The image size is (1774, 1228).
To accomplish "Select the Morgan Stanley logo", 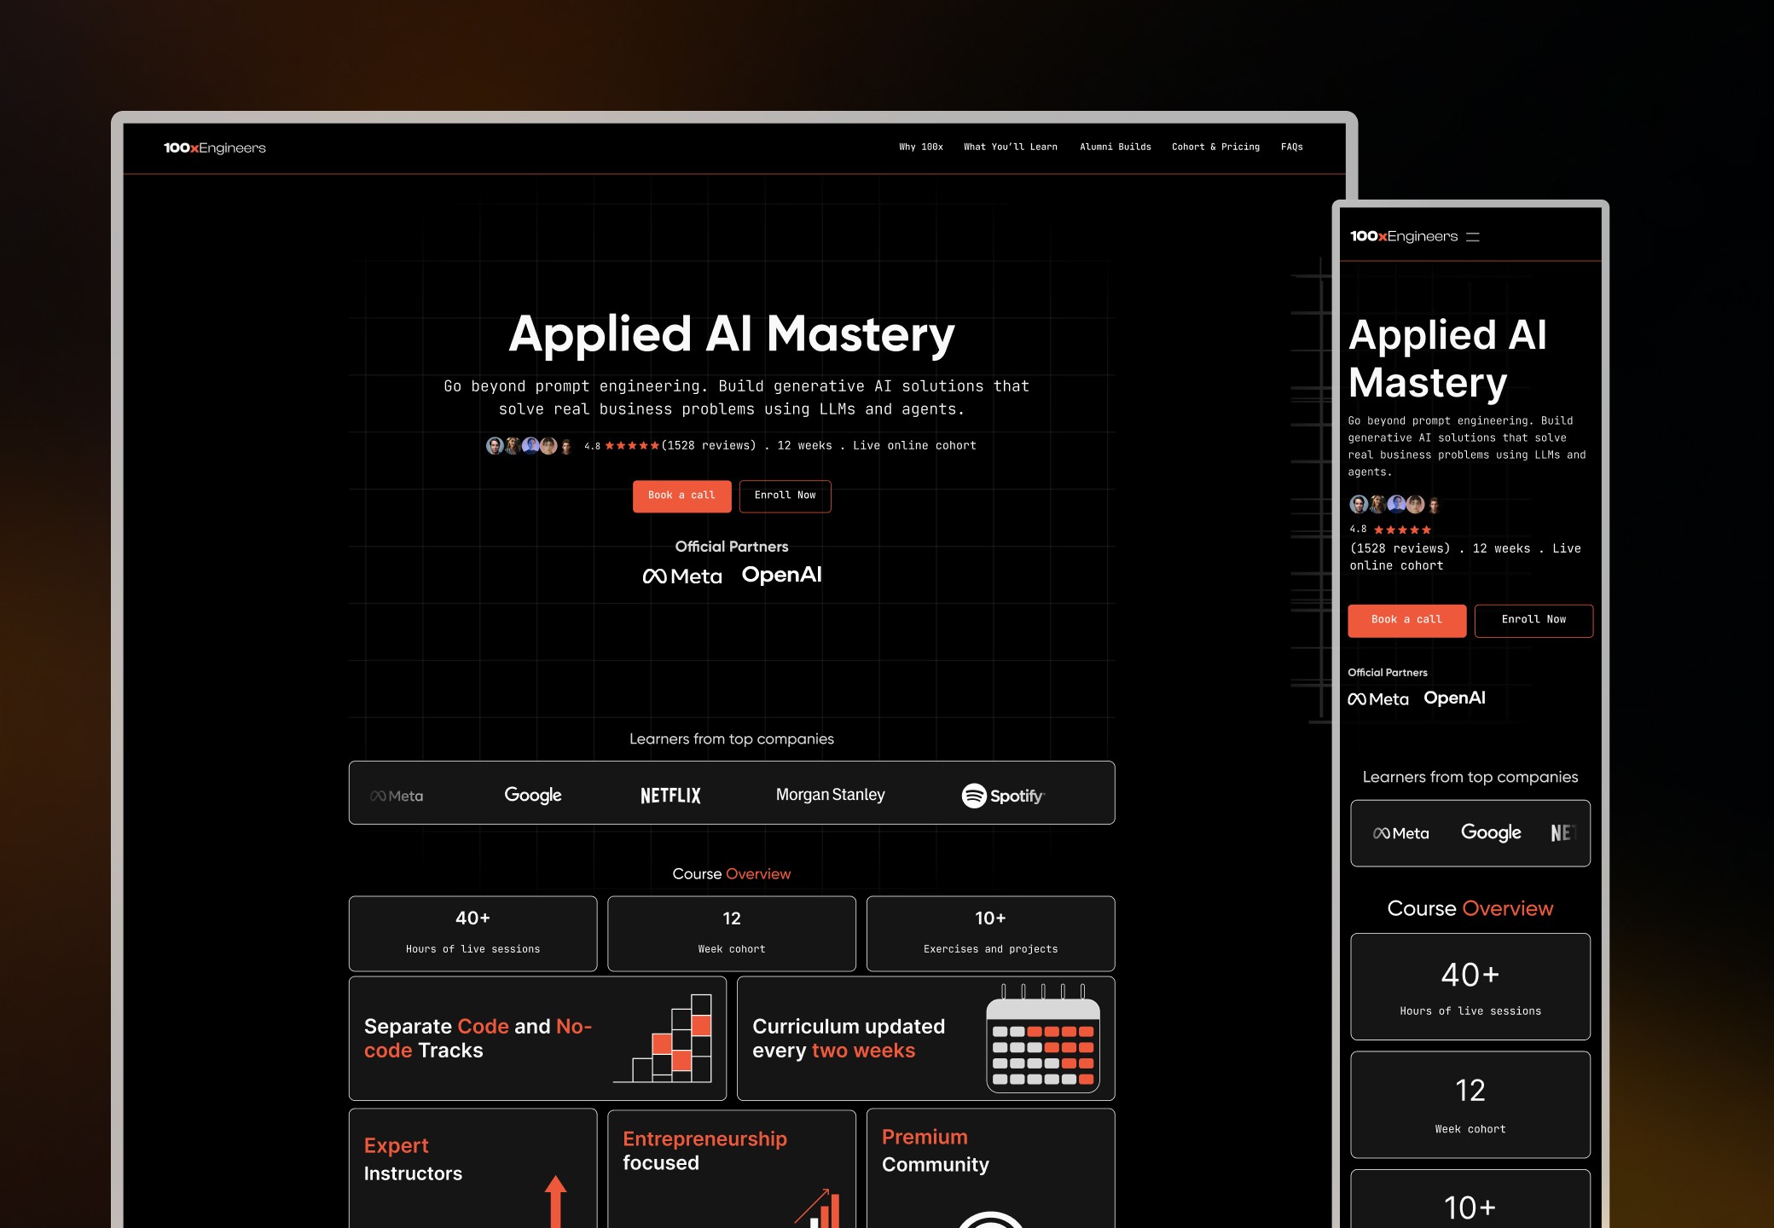I will [x=829, y=794].
